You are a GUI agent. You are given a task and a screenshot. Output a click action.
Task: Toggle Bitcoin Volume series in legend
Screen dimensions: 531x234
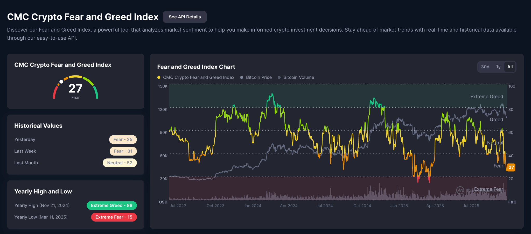click(x=298, y=77)
